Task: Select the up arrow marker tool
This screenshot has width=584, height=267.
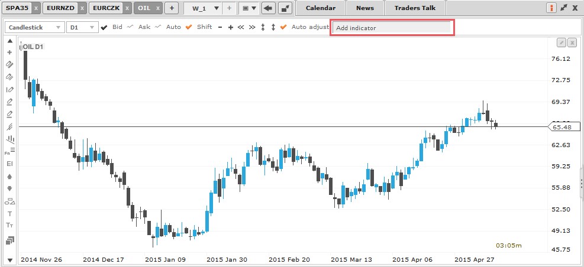Action: click(x=9, y=176)
